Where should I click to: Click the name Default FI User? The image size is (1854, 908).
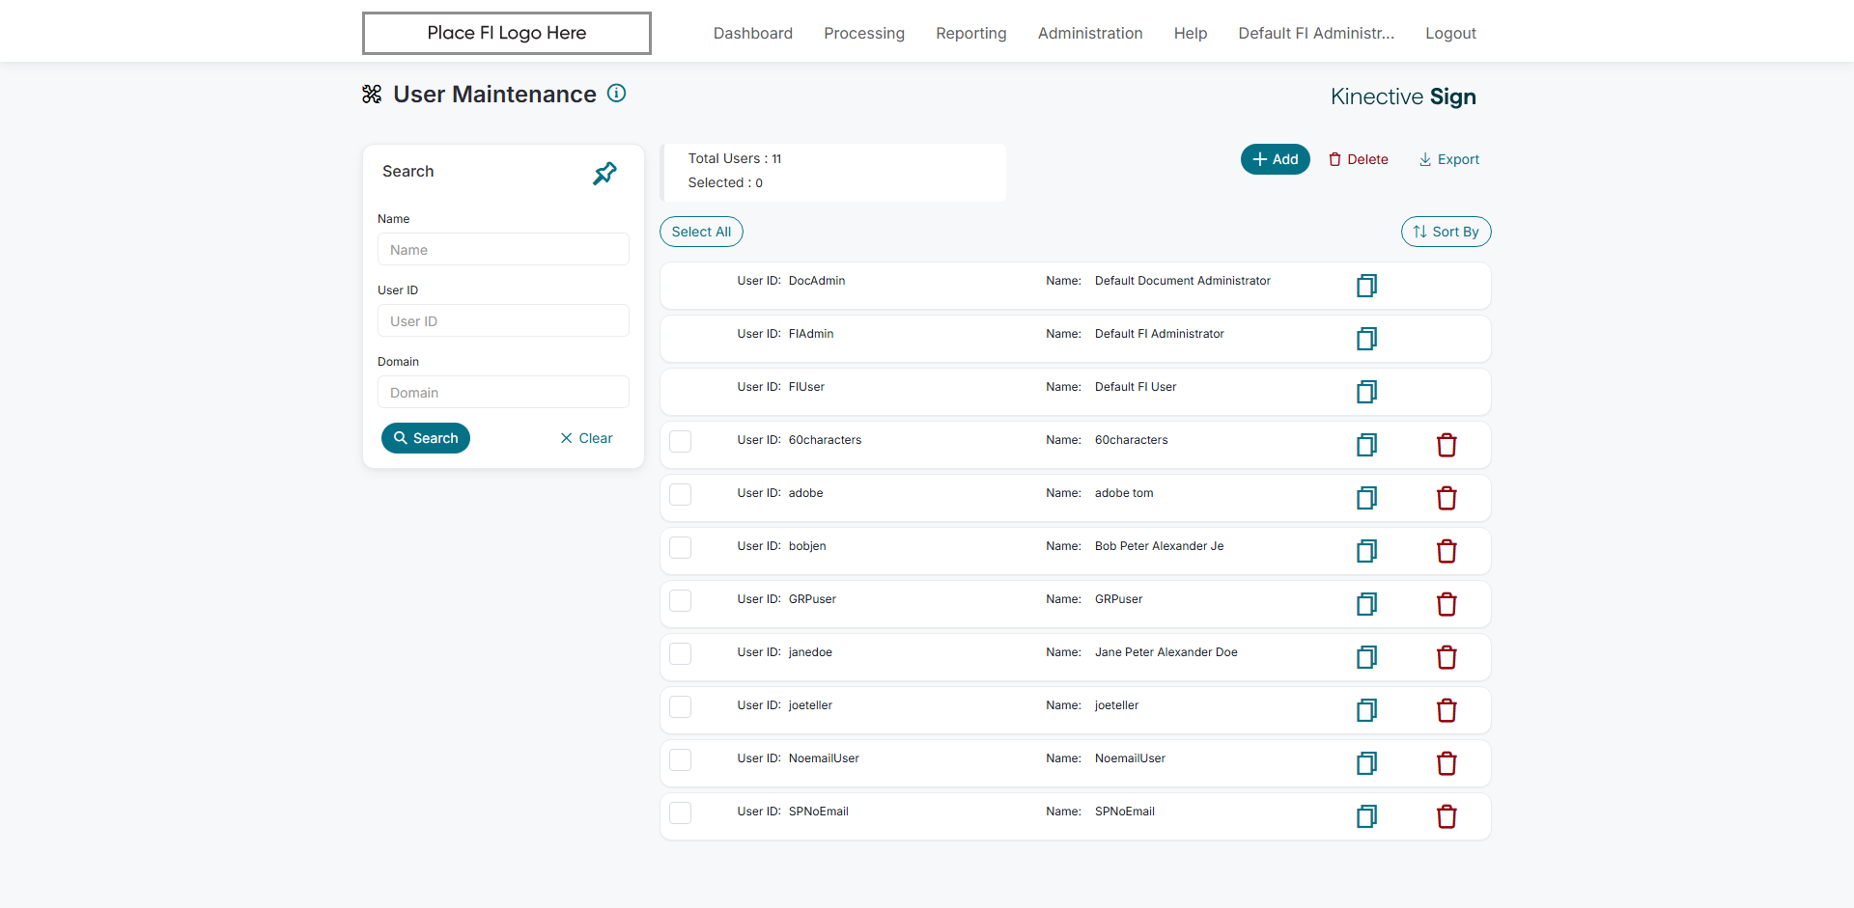click(1135, 387)
